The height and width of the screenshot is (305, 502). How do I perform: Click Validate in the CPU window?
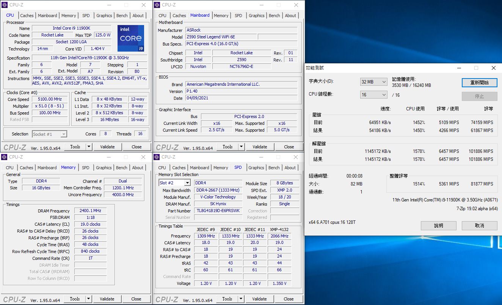point(107,147)
